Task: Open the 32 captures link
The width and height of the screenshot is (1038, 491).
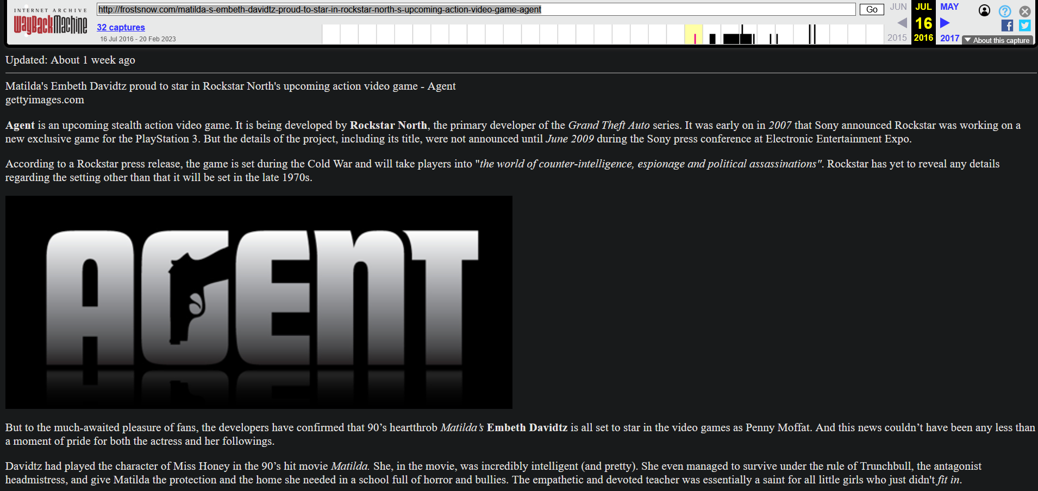Action: click(x=121, y=27)
